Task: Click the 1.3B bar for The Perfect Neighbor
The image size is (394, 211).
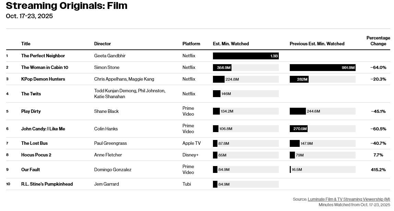Action: click(x=246, y=56)
